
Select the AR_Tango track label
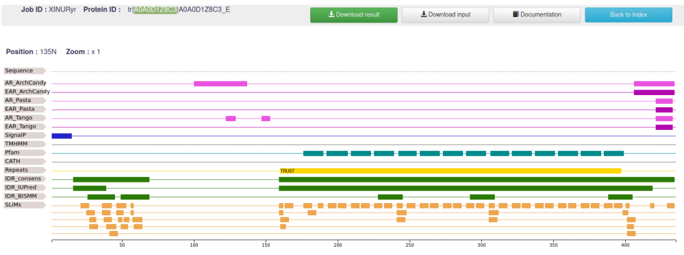pyautogui.click(x=25, y=118)
